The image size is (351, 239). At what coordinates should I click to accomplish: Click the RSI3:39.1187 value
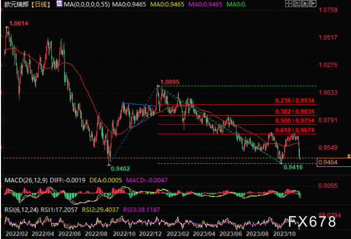(142, 210)
